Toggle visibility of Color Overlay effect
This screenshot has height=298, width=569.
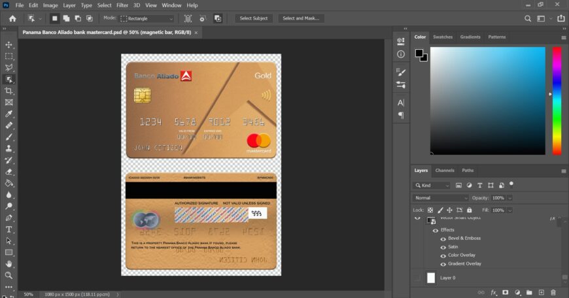[443, 256]
